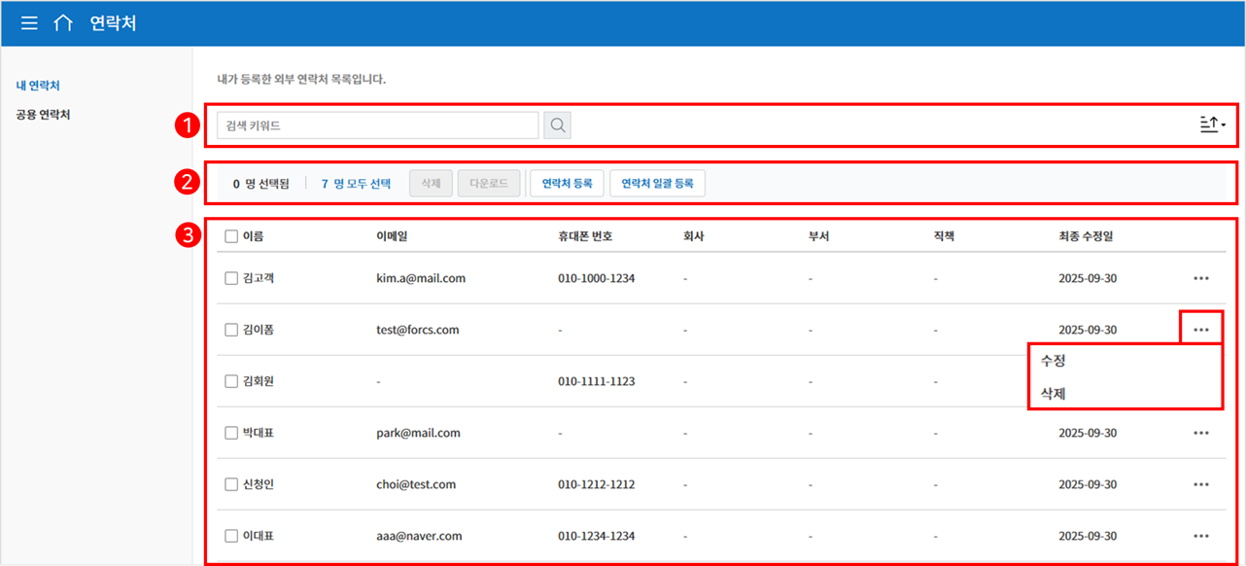Screen dimensions: 1246x566
Task: Open more options for 김고객 row
Action: click(1201, 278)
